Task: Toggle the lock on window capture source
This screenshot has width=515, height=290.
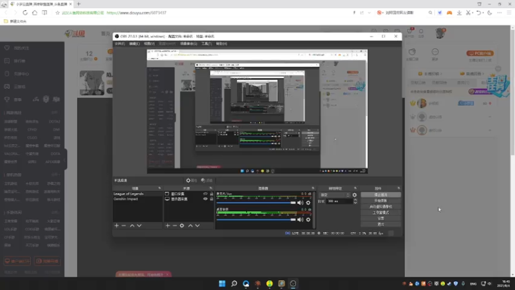Action: (x=211, y=194)
